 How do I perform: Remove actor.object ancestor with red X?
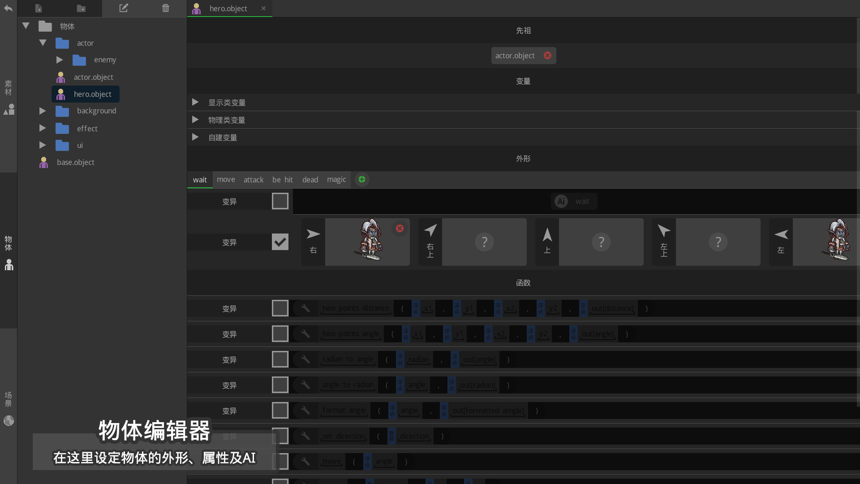click(547, 56)
